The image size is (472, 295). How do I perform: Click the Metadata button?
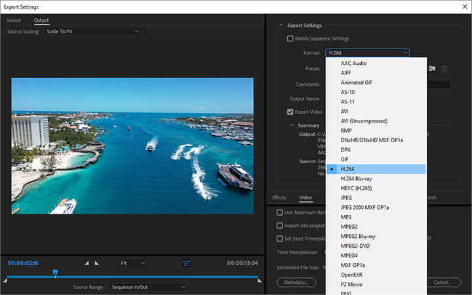point(296,283)
